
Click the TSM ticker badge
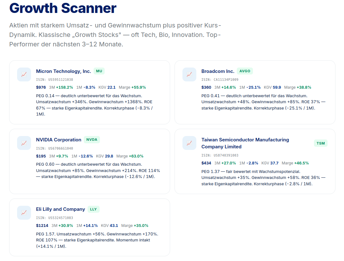321,143
